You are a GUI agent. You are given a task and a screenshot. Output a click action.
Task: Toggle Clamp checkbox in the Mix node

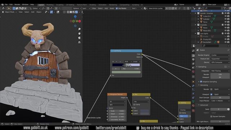(x=134, y=104)
